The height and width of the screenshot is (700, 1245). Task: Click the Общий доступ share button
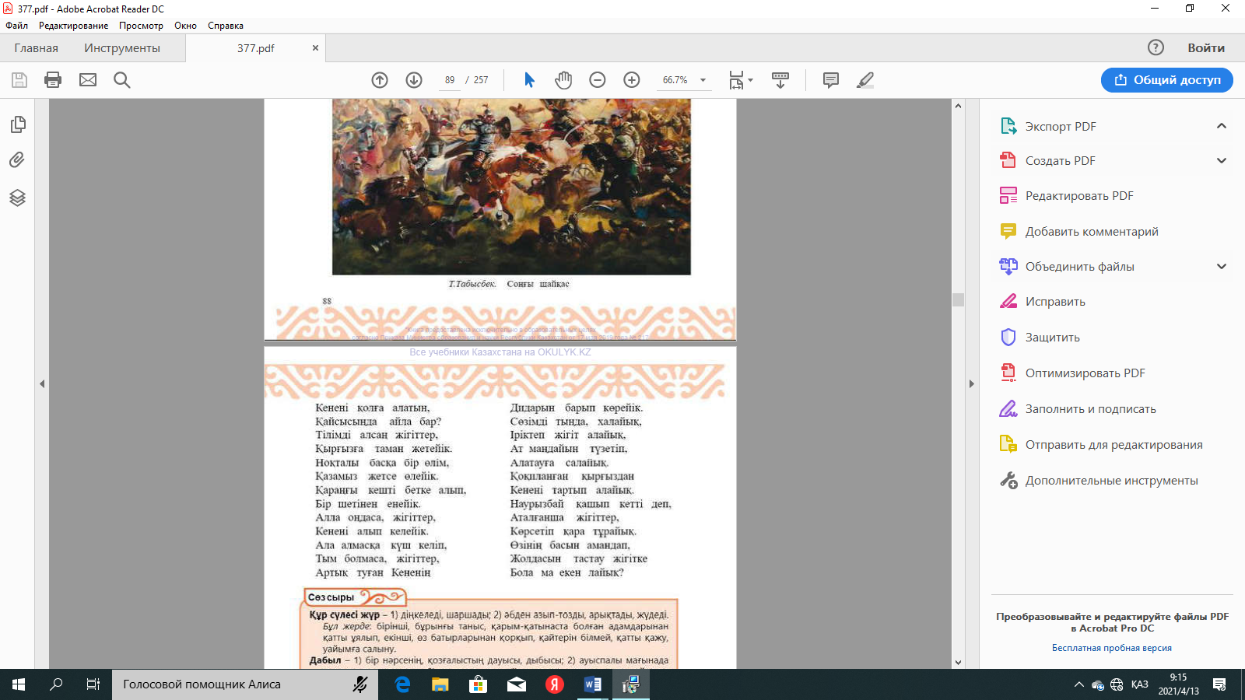(1167, 80)
